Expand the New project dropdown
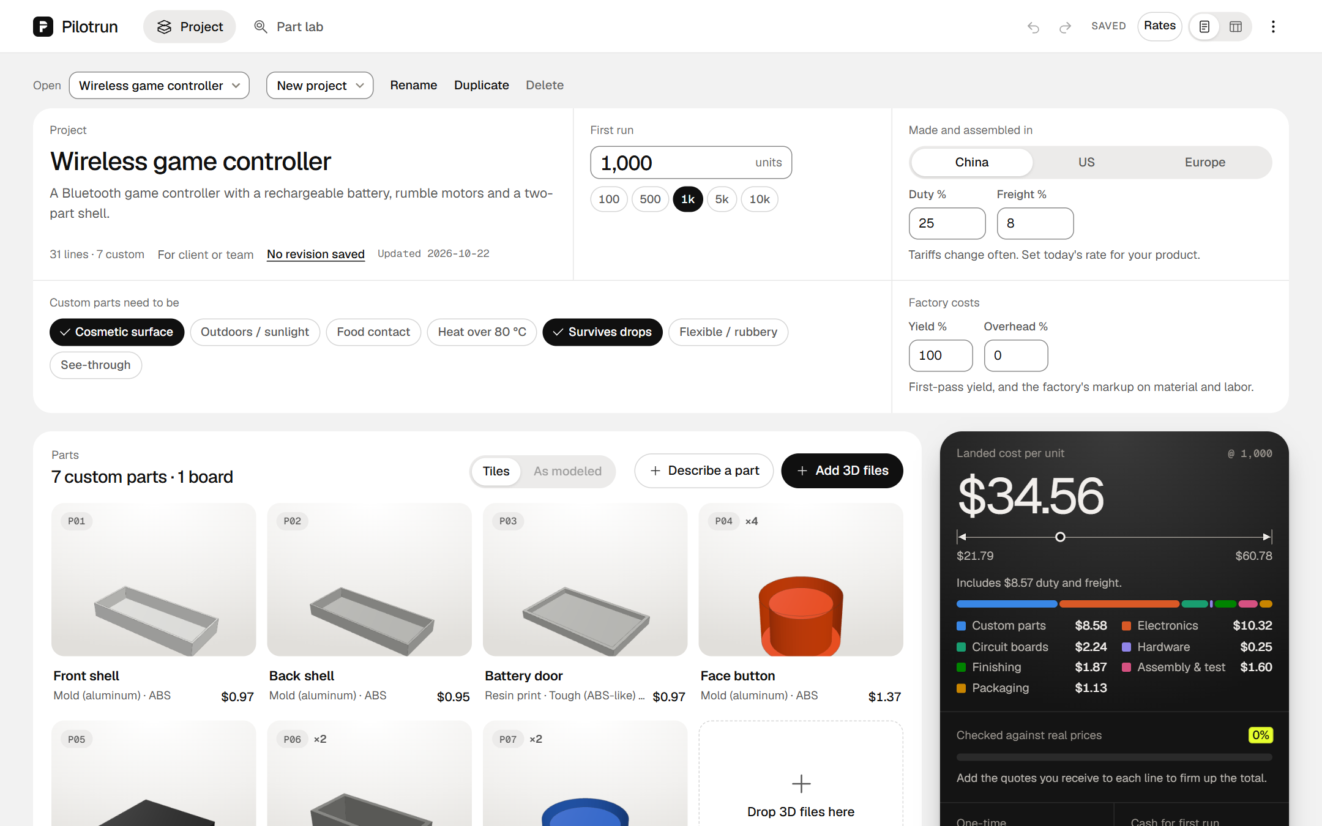This screenshot has width=1322, height=826. 319,86
